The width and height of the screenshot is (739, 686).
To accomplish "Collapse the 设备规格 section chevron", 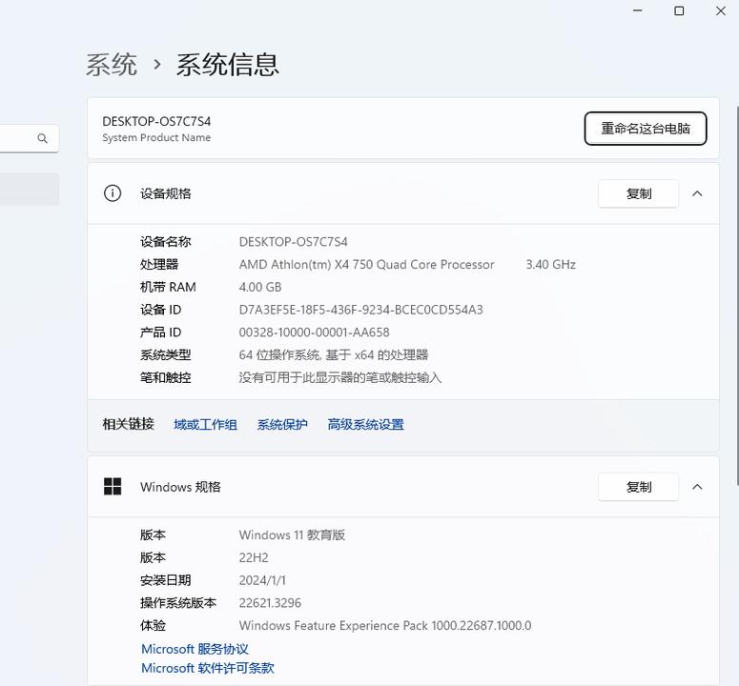I will (x=697, y=193).
